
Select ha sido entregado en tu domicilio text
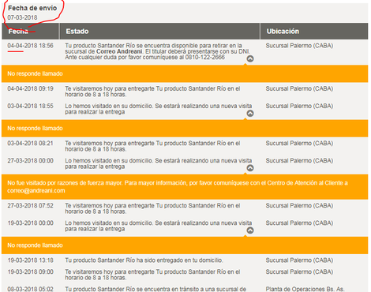144,260
